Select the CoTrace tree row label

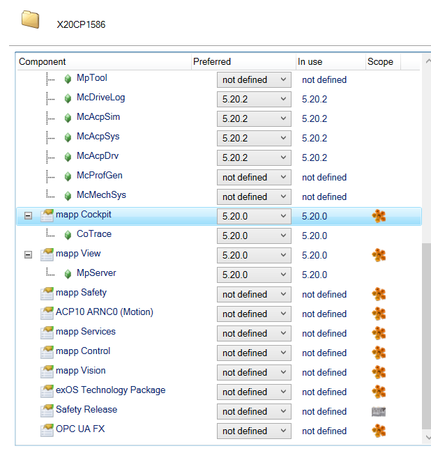pos(94,233)
